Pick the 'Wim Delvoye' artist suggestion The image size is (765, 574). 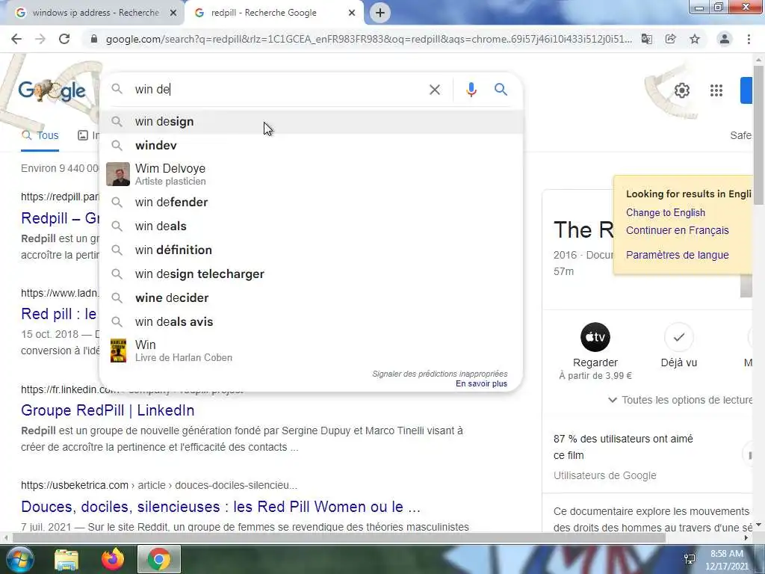click(311, 174)
